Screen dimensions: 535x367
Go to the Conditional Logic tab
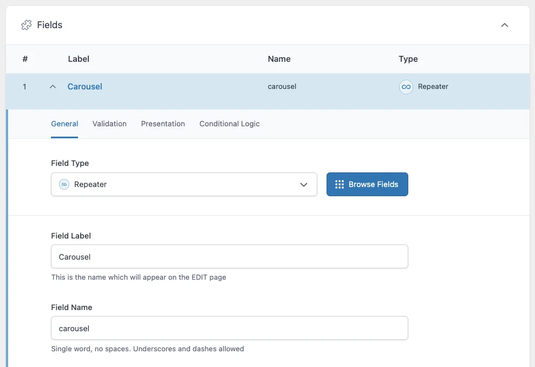230,124
